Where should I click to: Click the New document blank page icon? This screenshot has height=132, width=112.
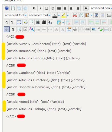click(x=13, y=8)
